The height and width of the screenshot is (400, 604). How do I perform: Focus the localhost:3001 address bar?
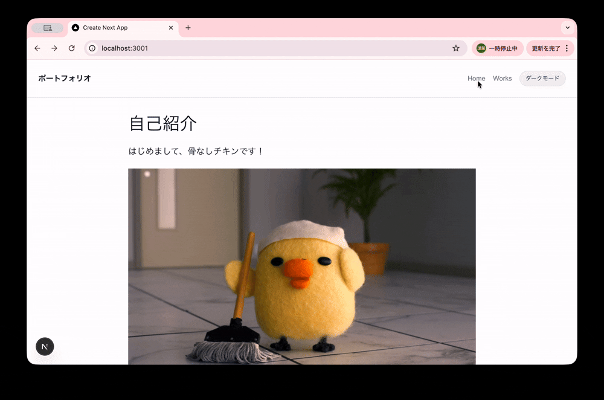[272, 48]
